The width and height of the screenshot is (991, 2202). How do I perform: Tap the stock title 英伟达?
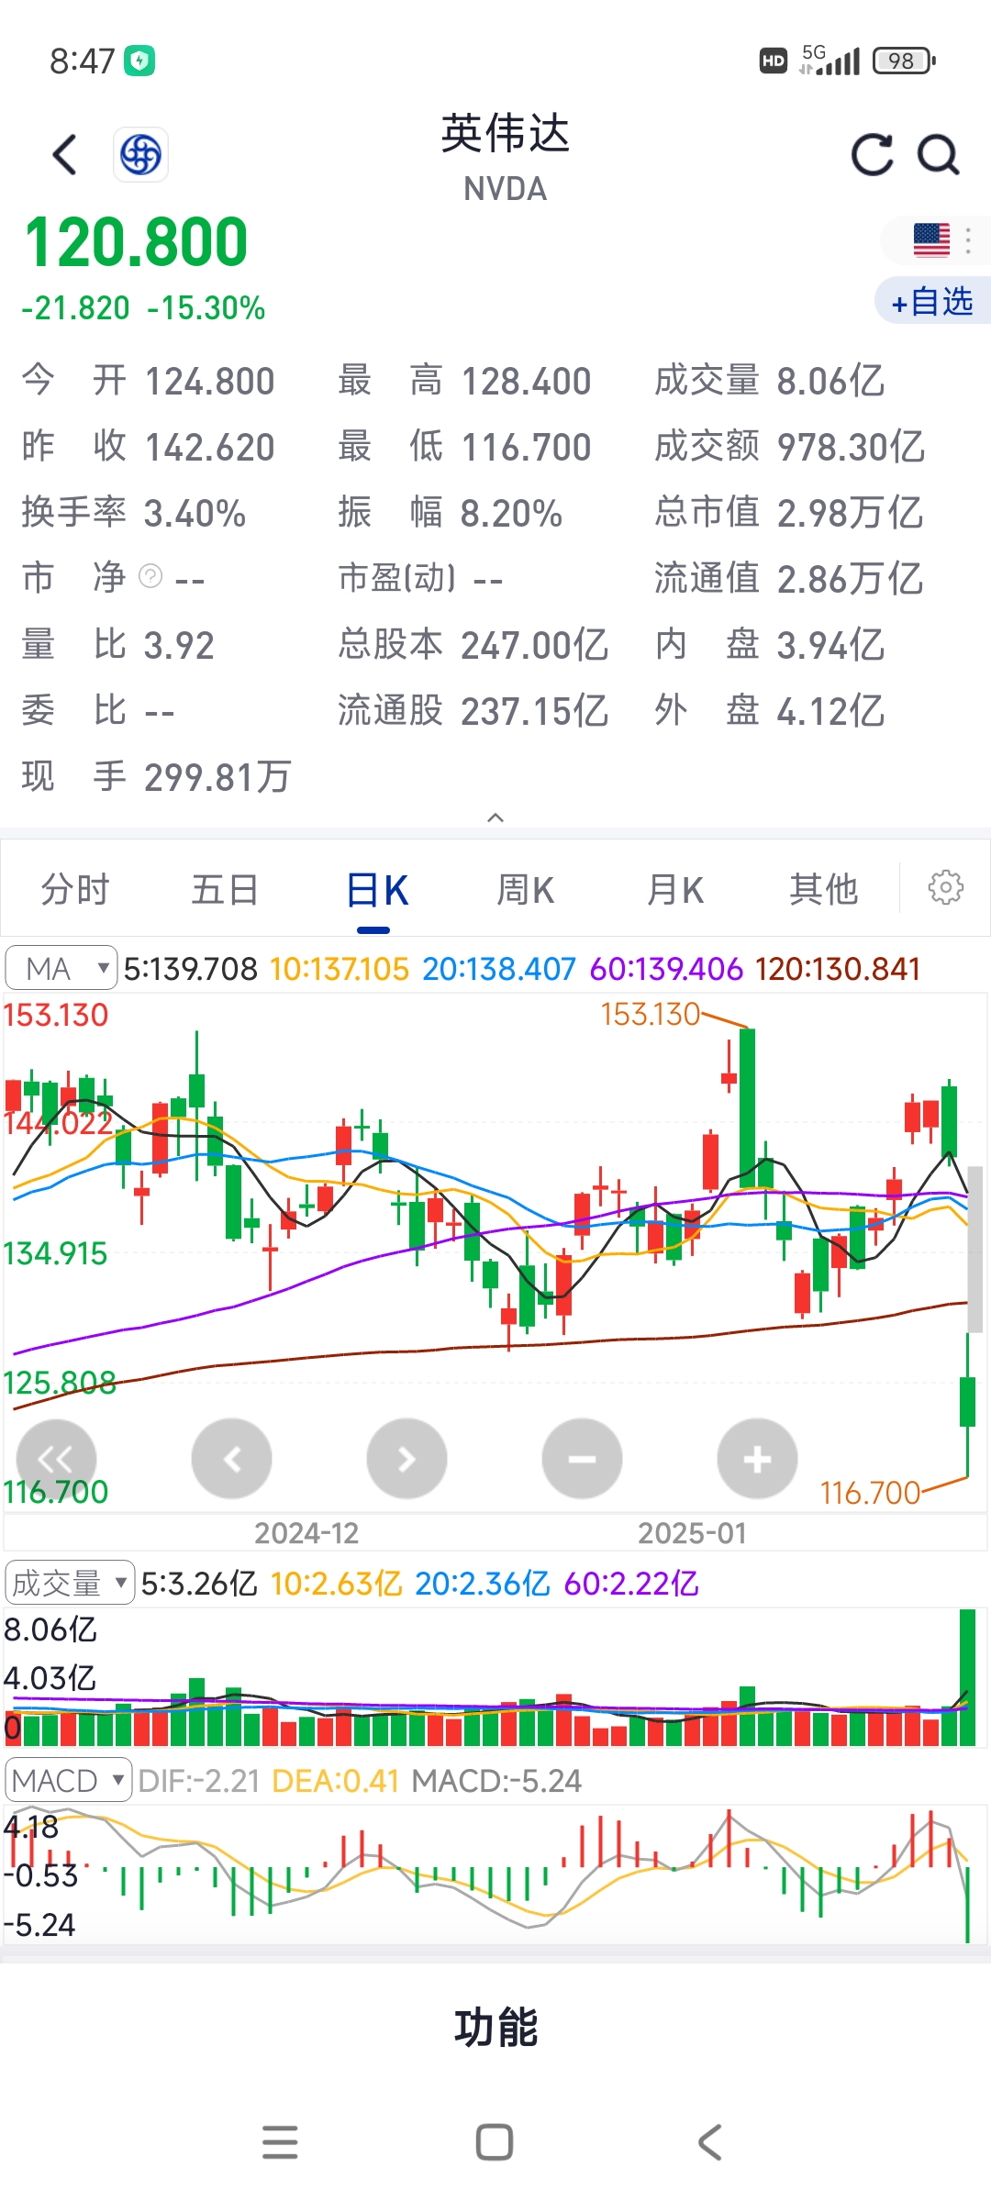[x=506, y=134]
